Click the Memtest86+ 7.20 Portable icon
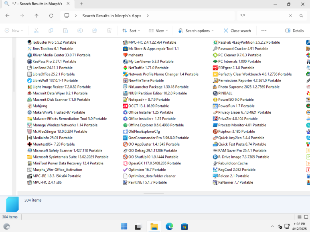The width and height of the screenshot is (310, 232). point(29,144)
